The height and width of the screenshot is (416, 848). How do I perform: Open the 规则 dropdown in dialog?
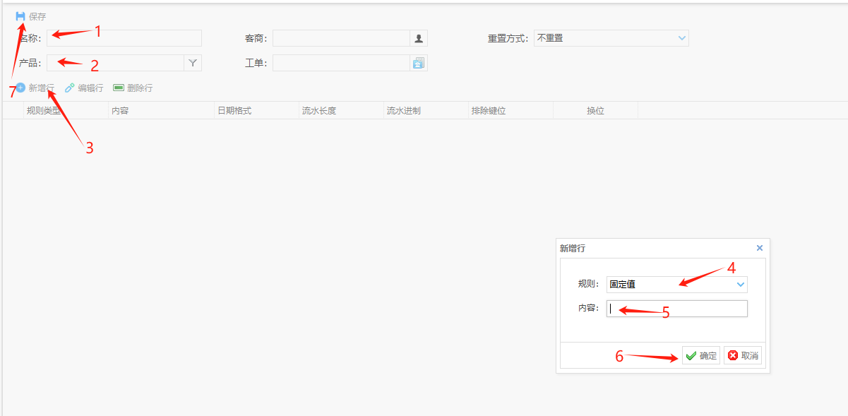[x=740, y=285]
